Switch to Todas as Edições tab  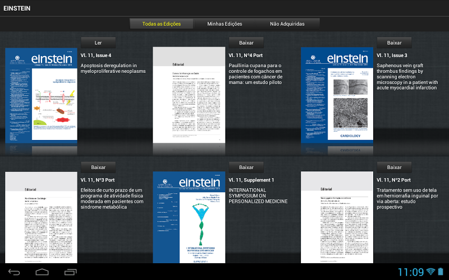161,24
